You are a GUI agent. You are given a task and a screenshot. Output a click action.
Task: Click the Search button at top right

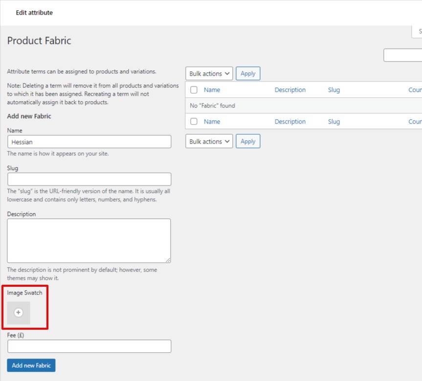click(x=419, y=31)
